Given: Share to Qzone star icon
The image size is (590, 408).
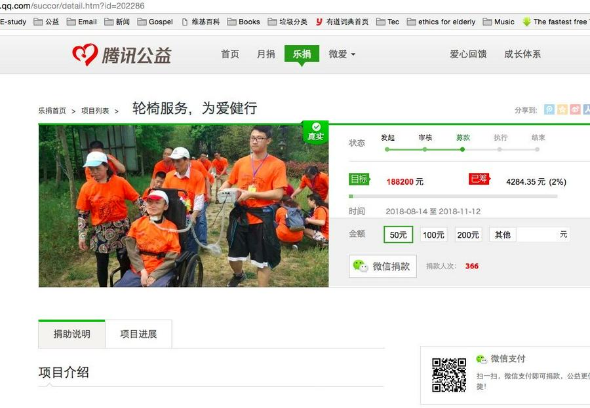Looking at the screenshot, I should tap(562, 109).
